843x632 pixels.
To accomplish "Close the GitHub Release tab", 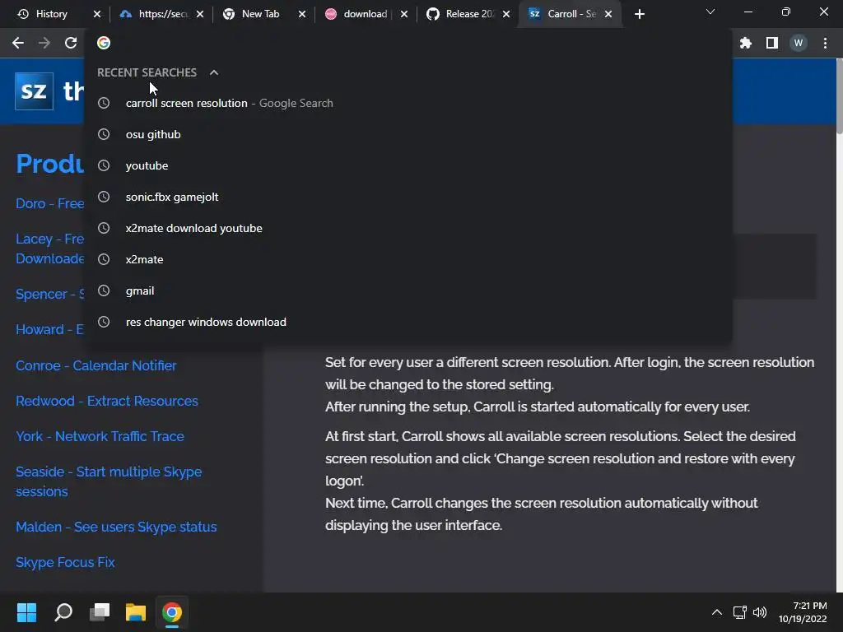I will 506,14.
